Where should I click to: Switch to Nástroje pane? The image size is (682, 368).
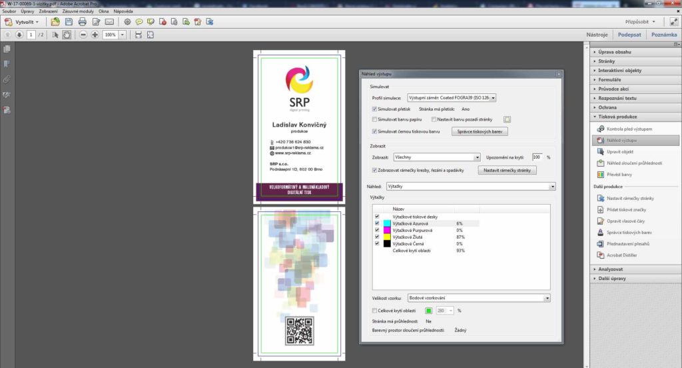(597, 35)
